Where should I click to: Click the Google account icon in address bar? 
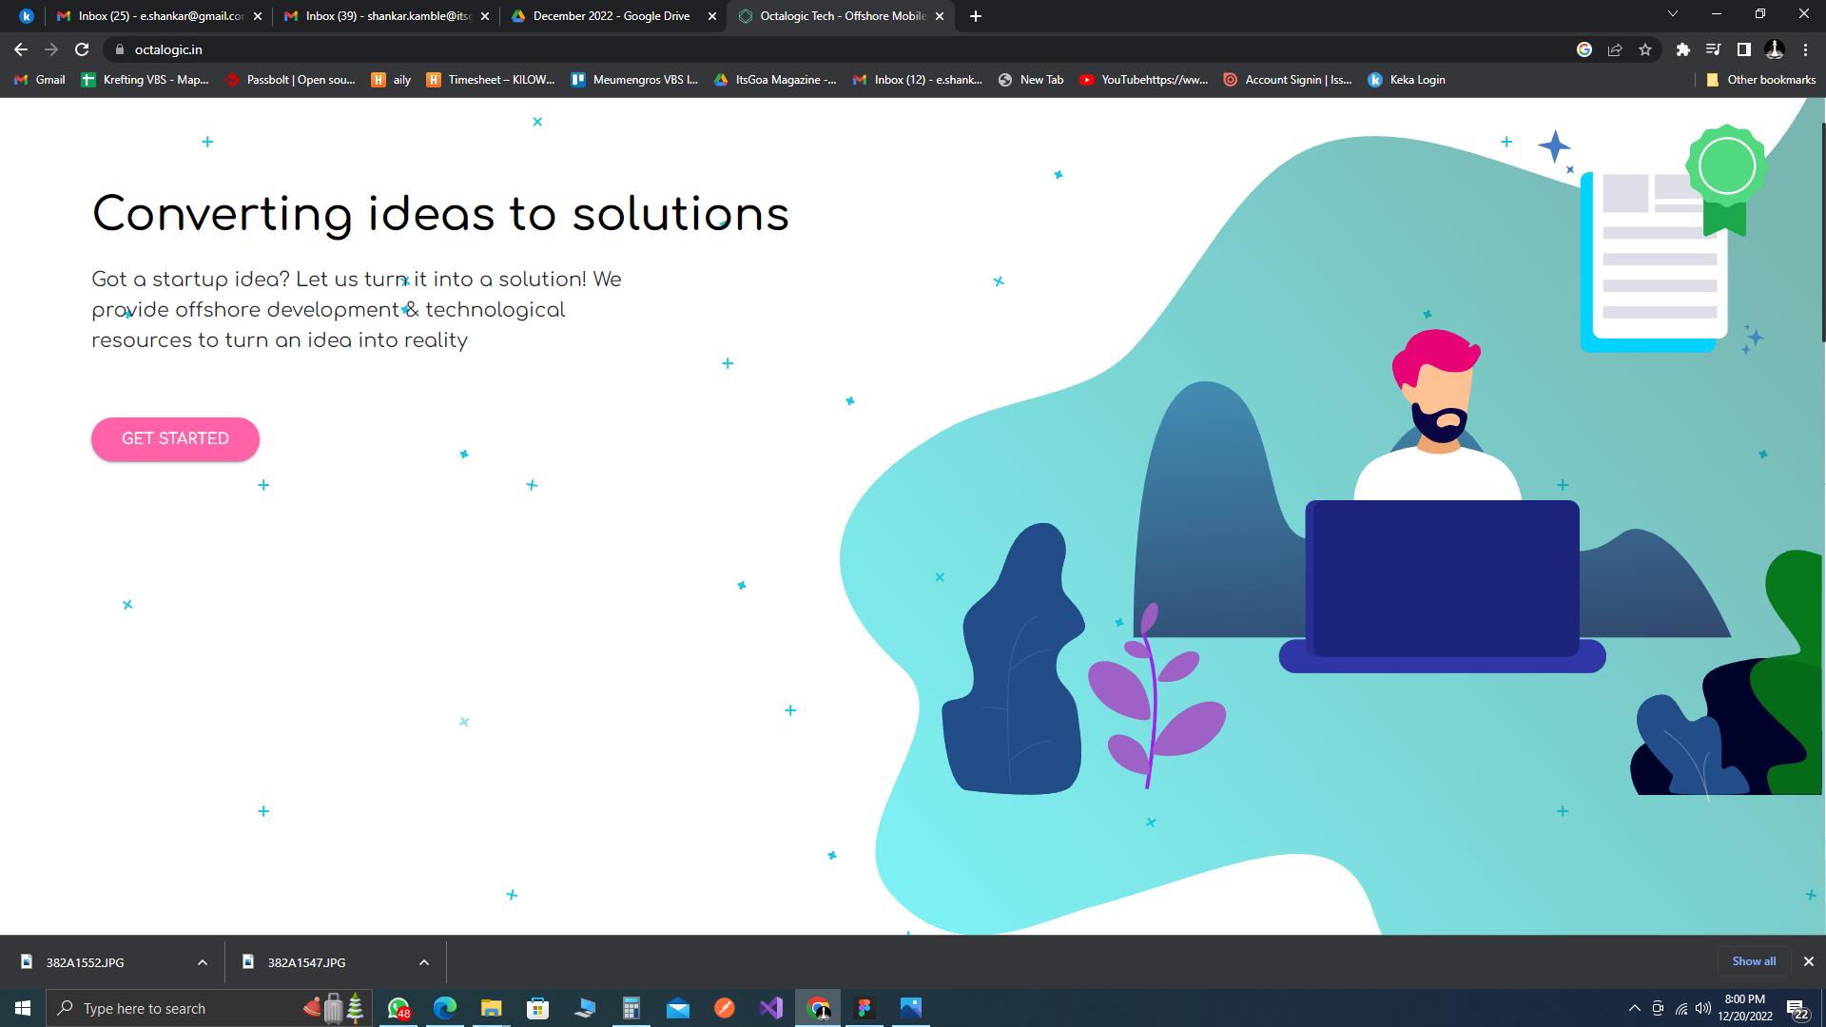[x=1584, y=49]
